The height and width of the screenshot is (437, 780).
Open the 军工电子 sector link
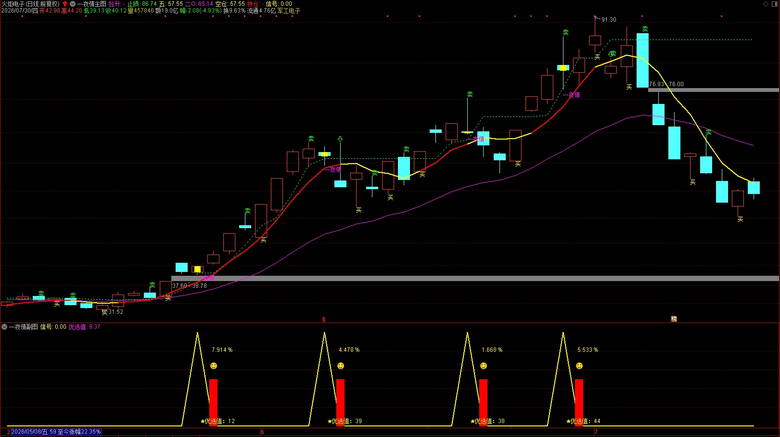[x=289, y=11]
